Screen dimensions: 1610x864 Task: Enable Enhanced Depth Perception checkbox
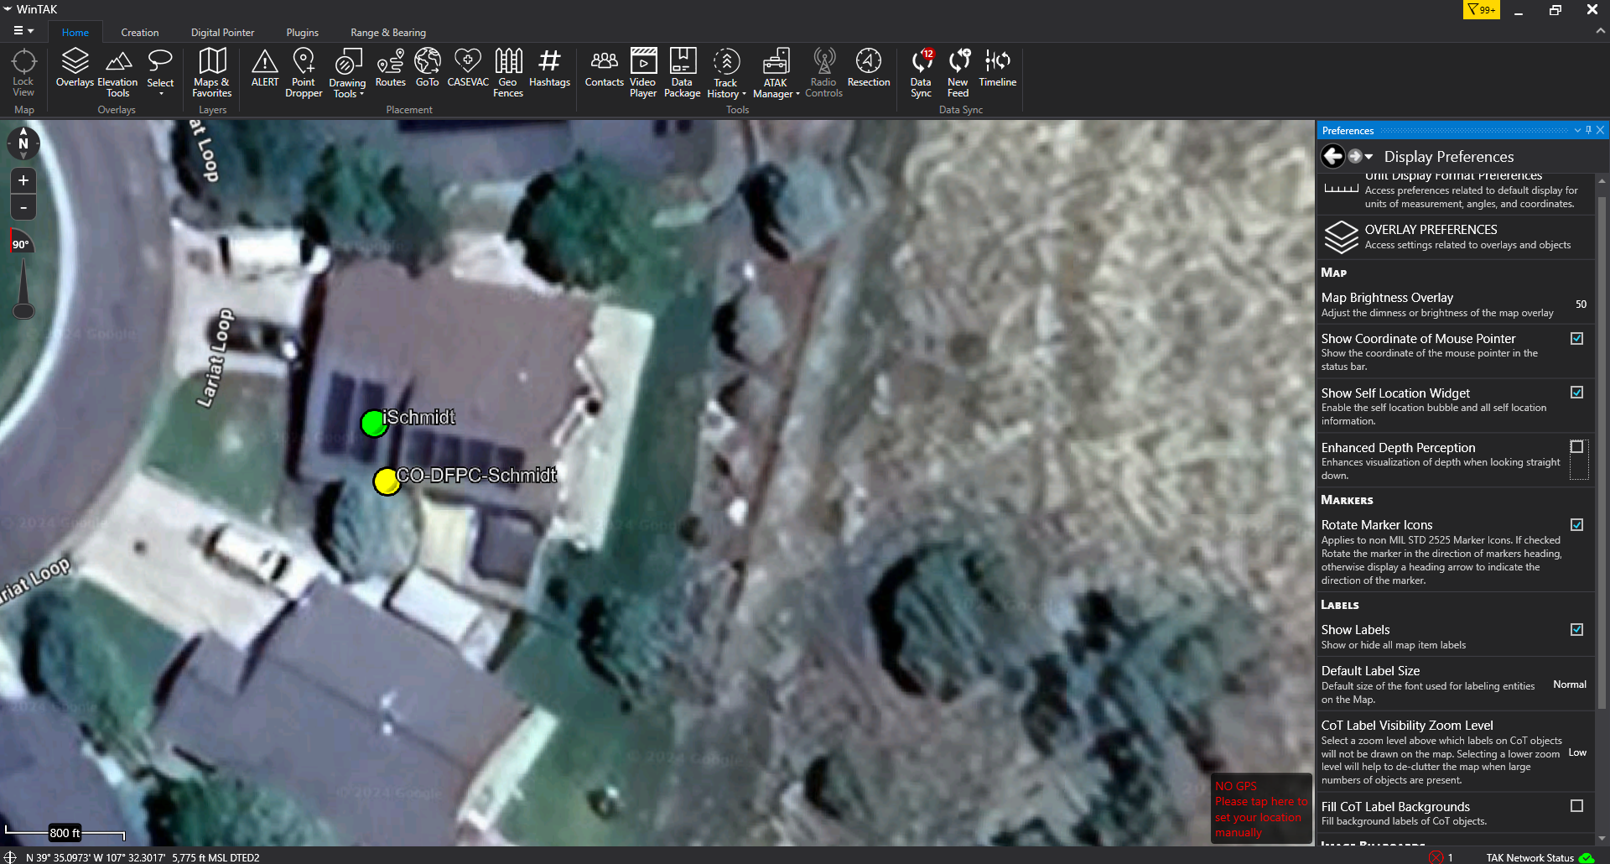[1576, 447]
